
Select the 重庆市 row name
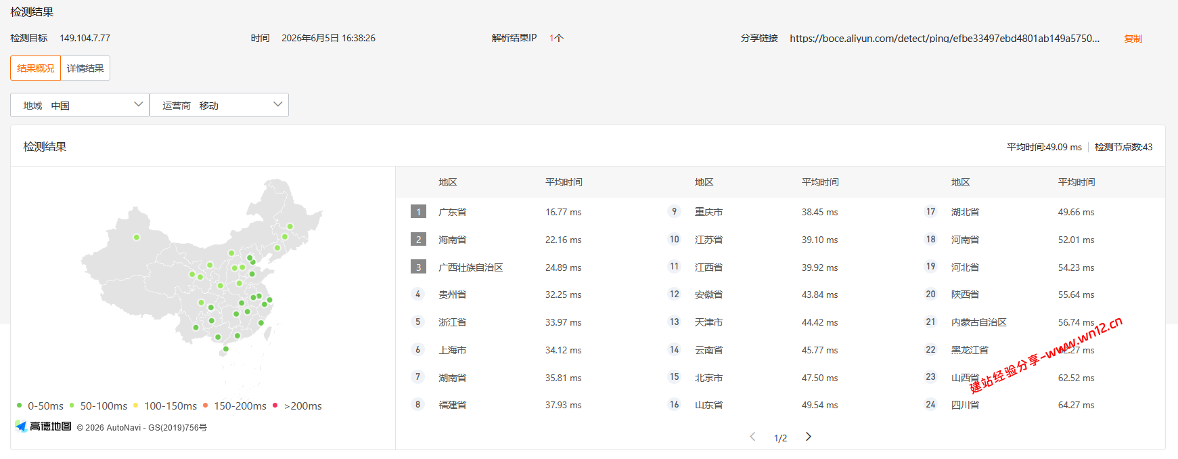coord(708,212)
